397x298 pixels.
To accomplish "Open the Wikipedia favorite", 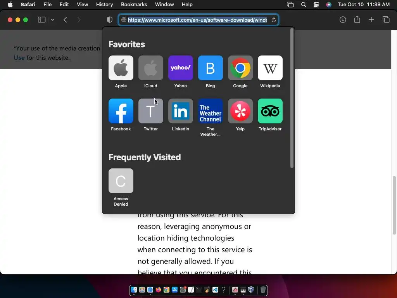I will coord(270,68).
